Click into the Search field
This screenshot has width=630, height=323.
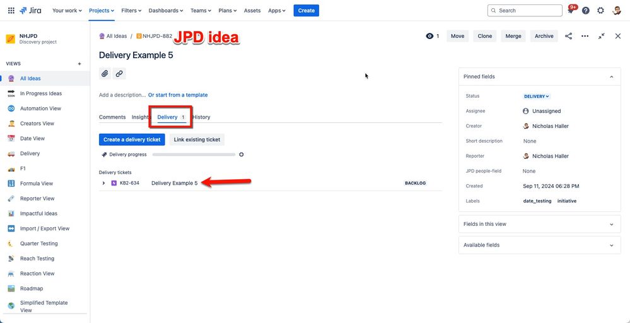pyautogui.click(x=525, y=11)
